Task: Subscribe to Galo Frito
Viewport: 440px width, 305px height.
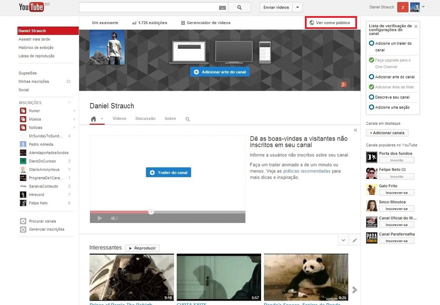Action: coord(397,192)
